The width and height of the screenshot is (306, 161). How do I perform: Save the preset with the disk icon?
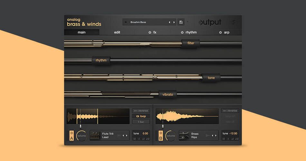pos(181,22)
